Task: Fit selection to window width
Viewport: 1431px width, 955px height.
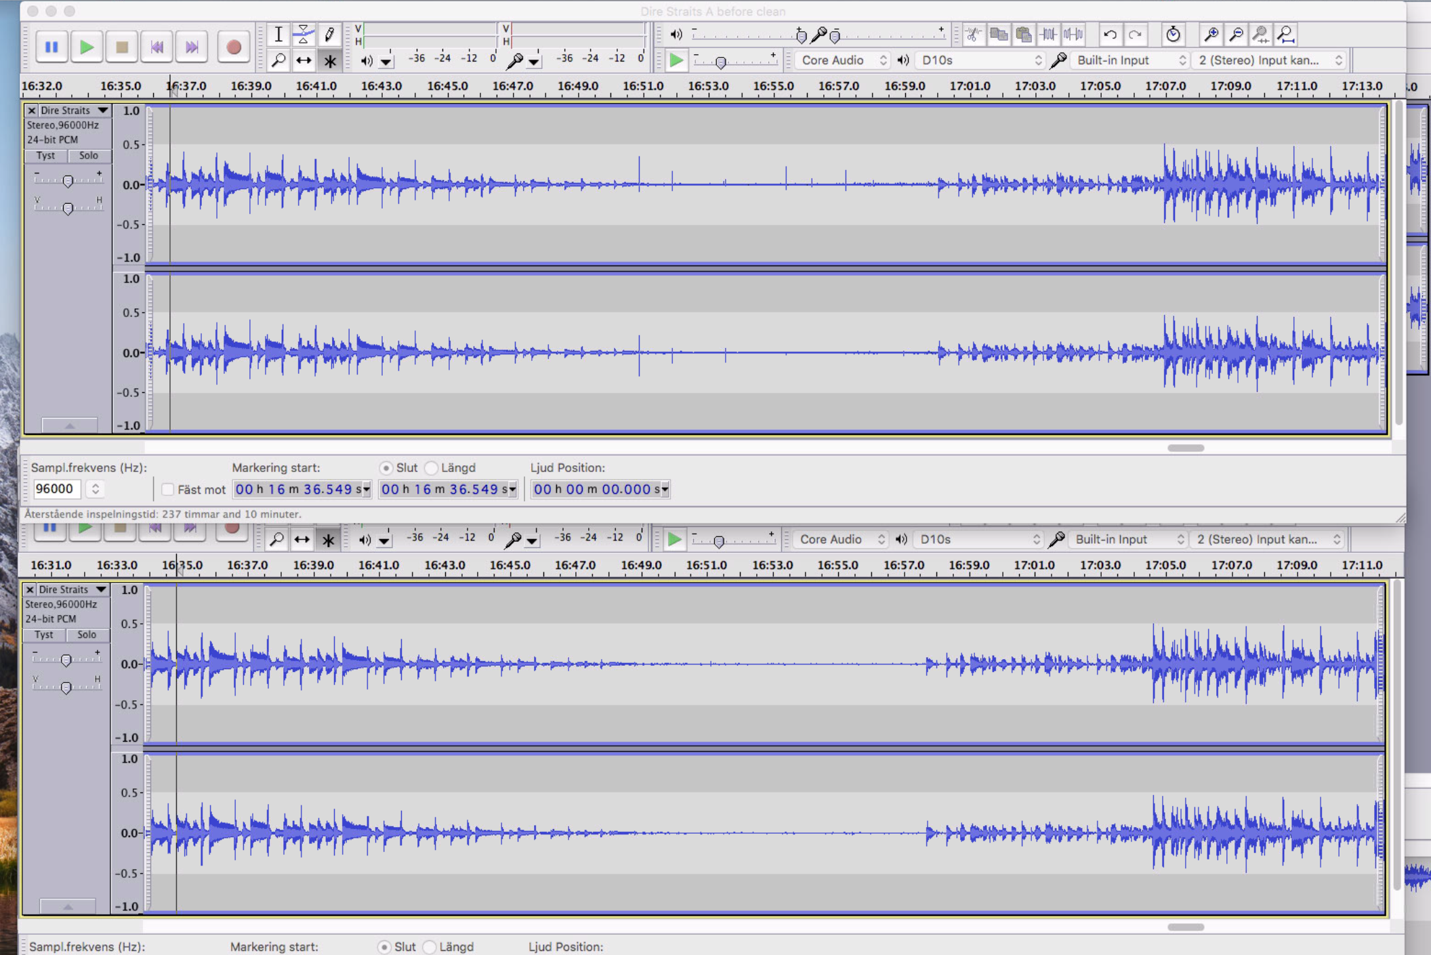Action: (x=1261, y=34)
